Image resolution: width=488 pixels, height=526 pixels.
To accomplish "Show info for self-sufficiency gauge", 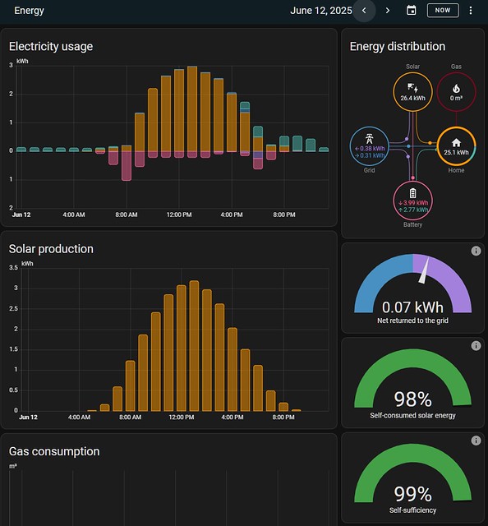I will 476,441.
